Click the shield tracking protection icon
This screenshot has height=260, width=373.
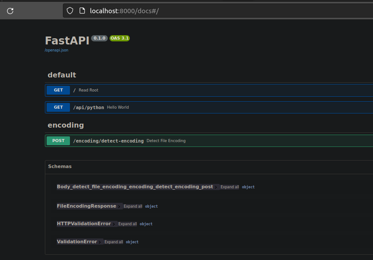pos(70,11)
